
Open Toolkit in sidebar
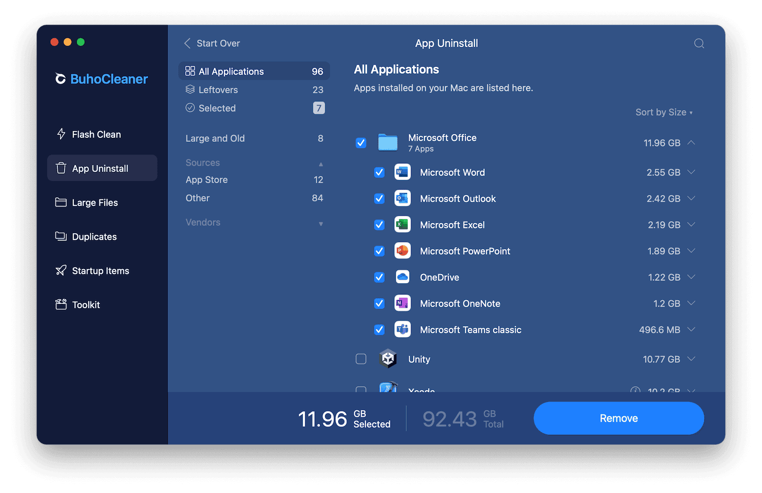click(102, 305)
